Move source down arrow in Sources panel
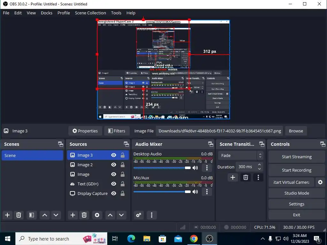Viewport: 327px width, 245px height. click(x=121, y=215)
